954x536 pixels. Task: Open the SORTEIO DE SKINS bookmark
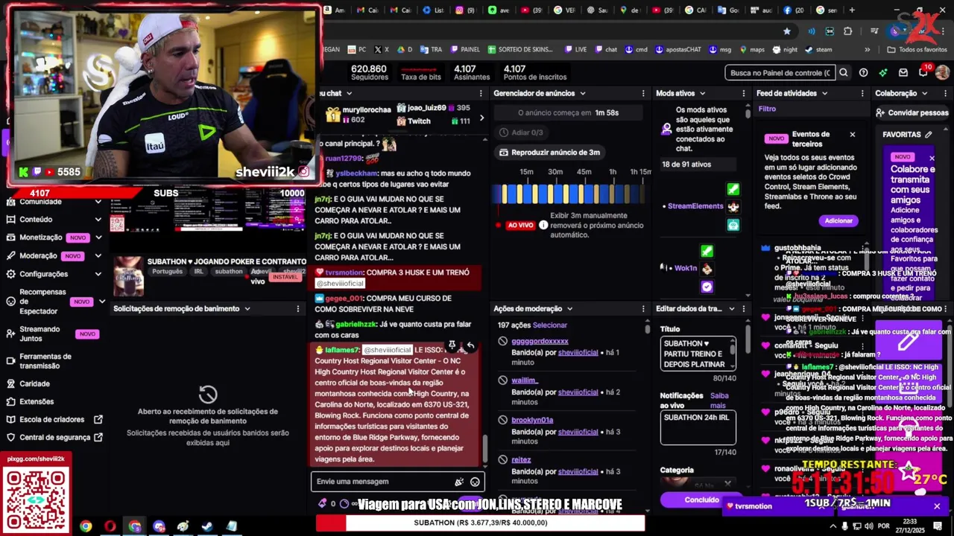pyautogui.click(x=520, y=50)
